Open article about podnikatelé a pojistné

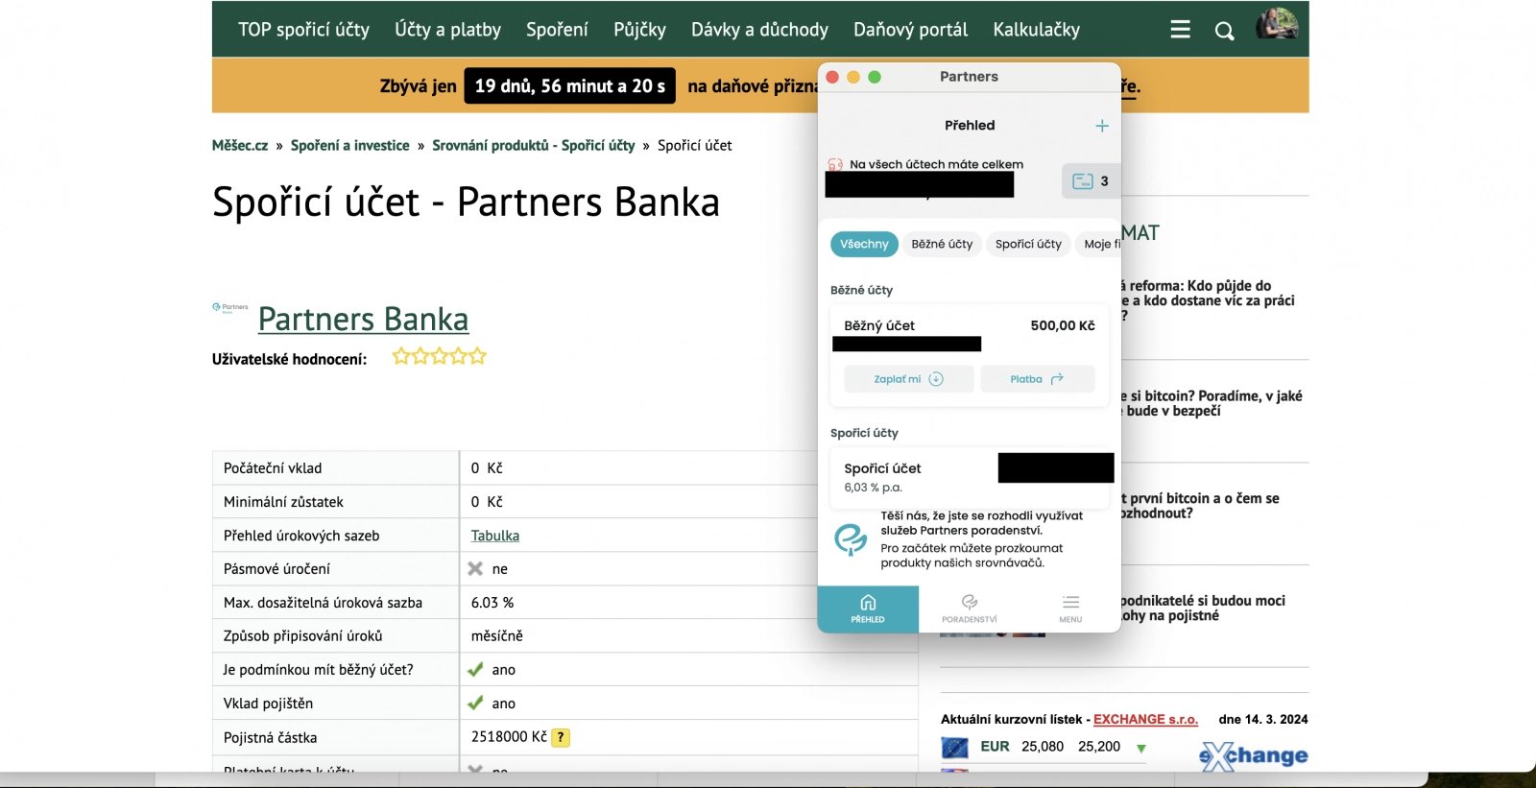pyautogui.click(x=1203, y=609)
